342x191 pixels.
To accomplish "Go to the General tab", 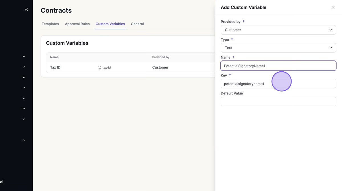I will click(x=137, y=24).
